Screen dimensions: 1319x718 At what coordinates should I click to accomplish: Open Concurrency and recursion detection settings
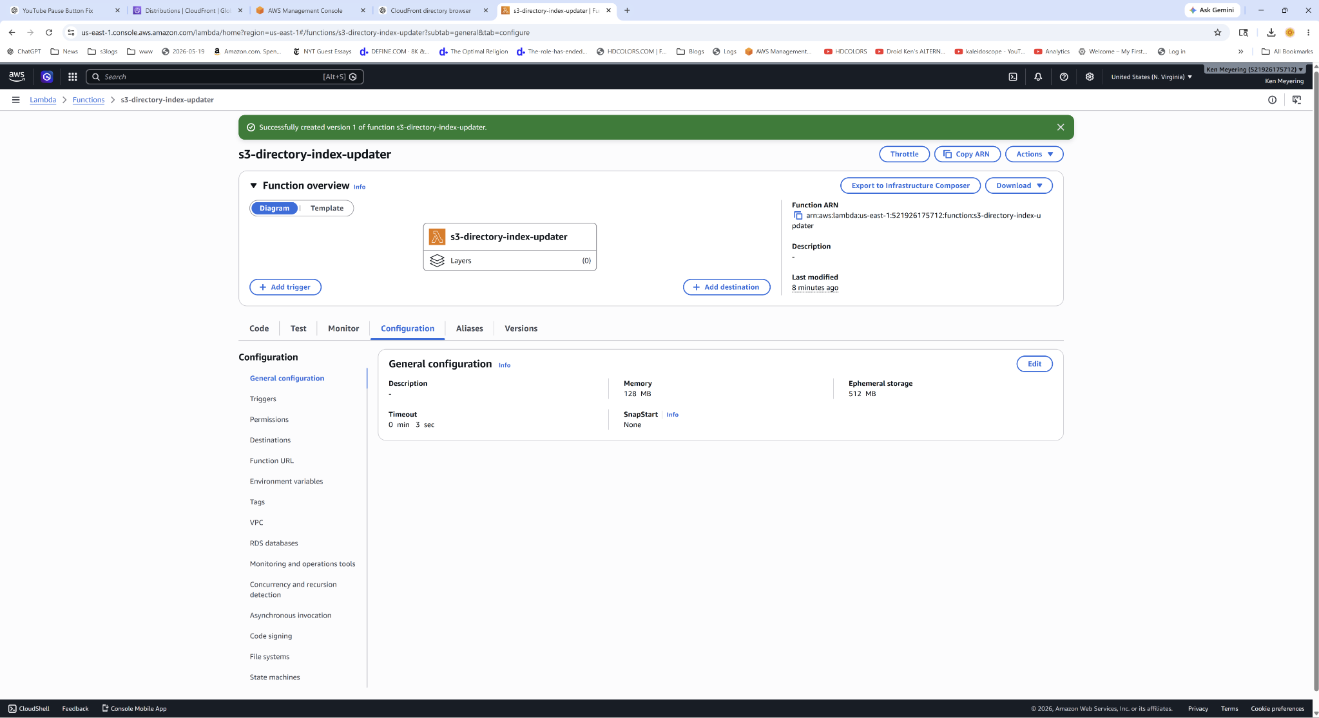(293, 589)
